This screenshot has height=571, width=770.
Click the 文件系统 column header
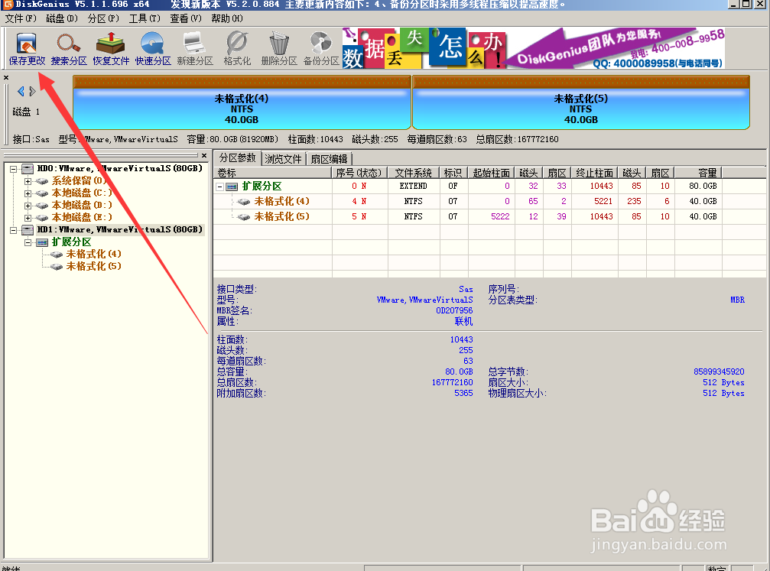pyautogui.click(x=414, y=173)
